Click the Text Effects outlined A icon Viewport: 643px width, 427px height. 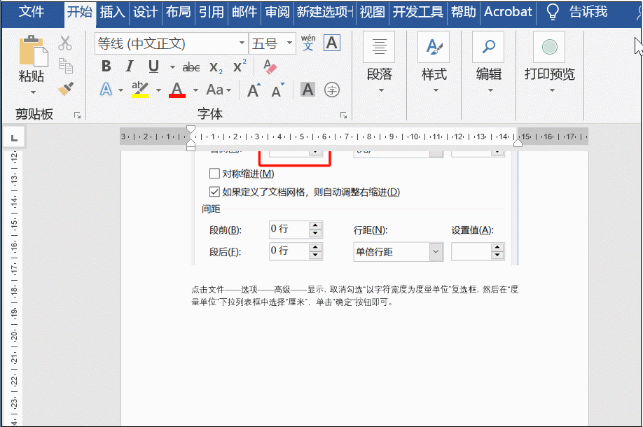106,90
